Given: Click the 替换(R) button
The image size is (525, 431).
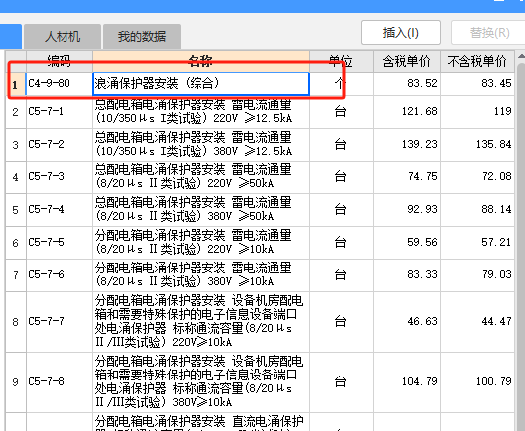Looking at the screenshot, I should click(x=489, y=33).
